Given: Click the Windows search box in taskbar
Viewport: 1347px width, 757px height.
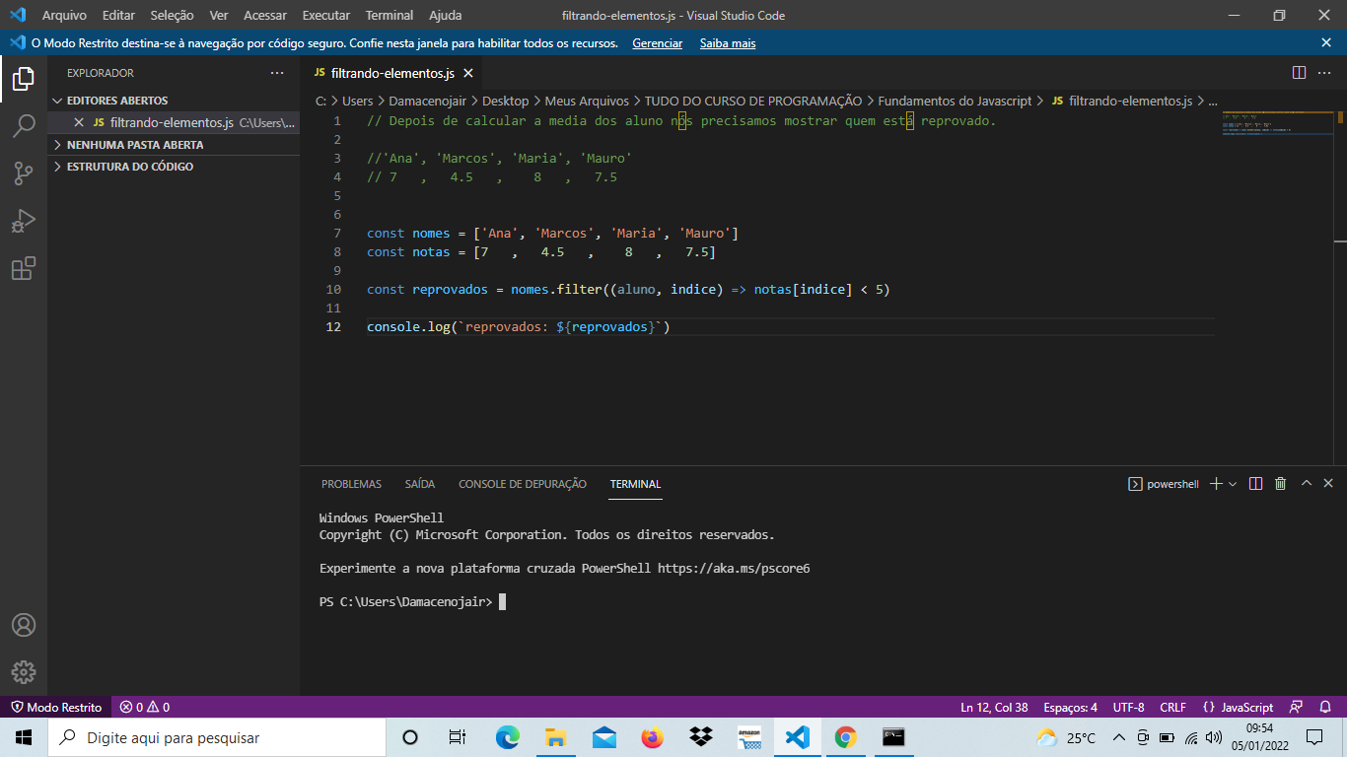Looking at the screenshot, I should click(215, 737).
